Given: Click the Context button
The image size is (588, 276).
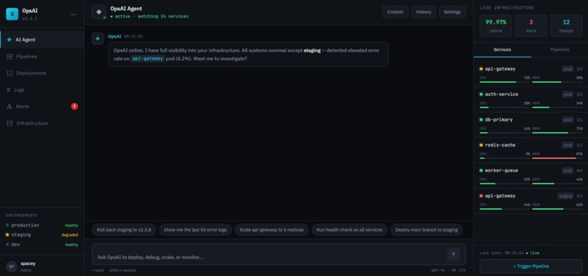Looking at the screenshot, I should (x=395, y=12).
